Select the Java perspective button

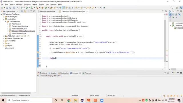(x=181, y=8)
